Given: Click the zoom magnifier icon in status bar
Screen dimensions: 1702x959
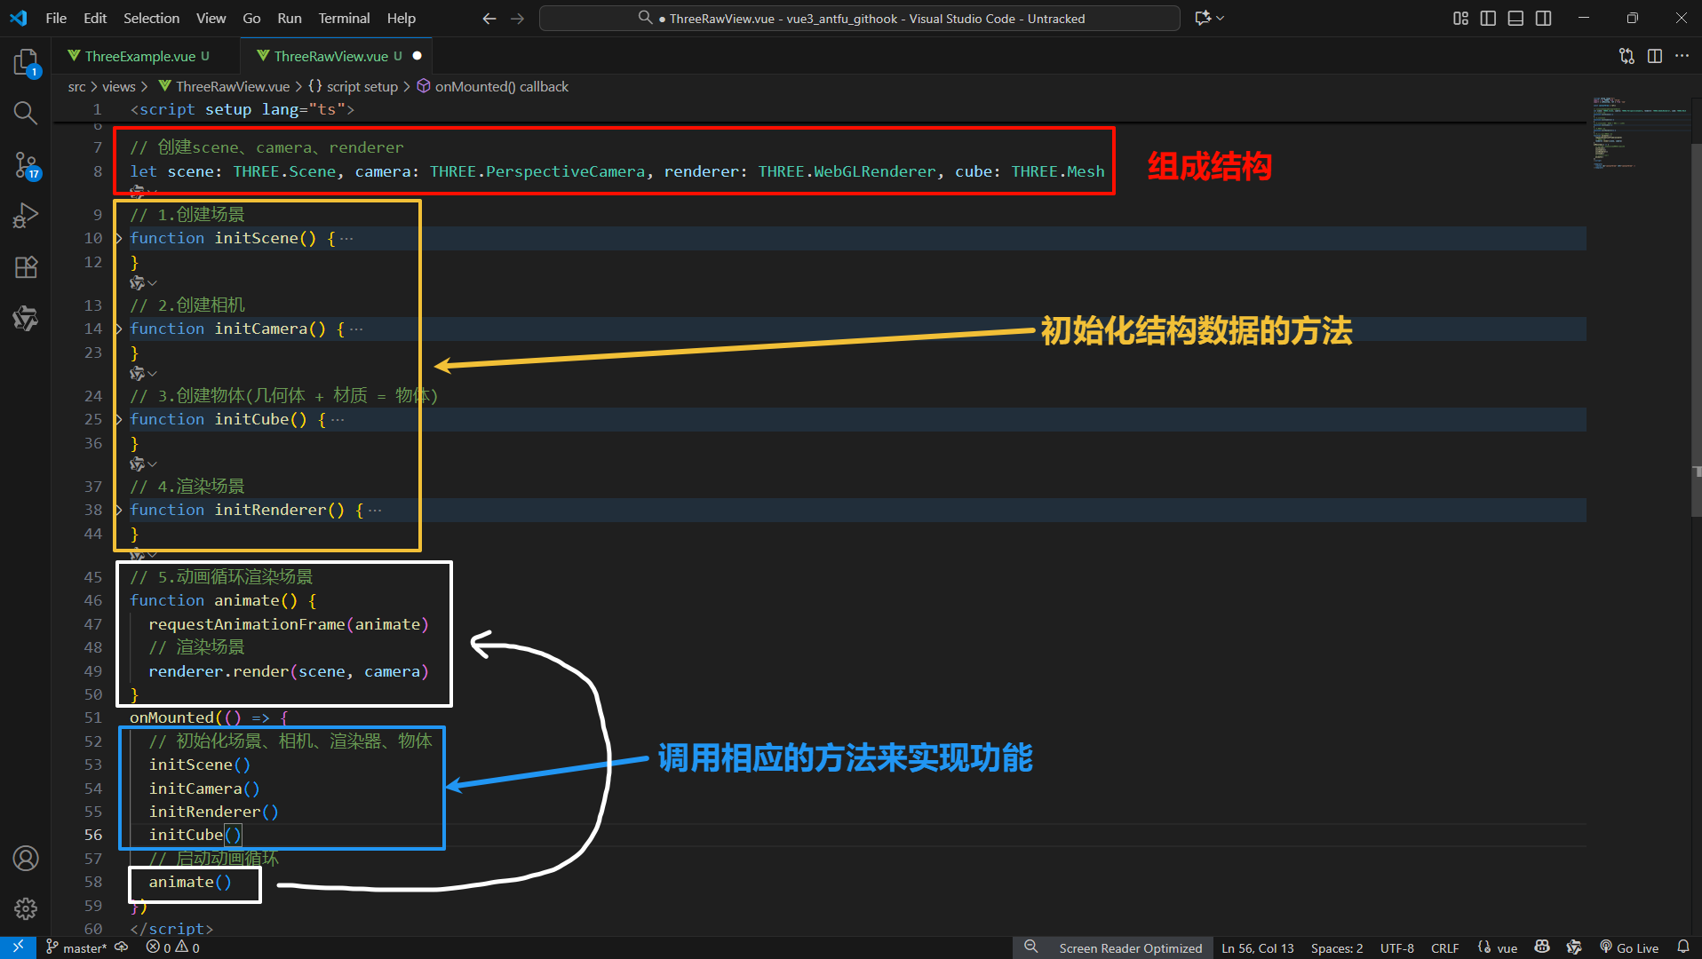Looking at the screenshot, I should (1030, 947).
